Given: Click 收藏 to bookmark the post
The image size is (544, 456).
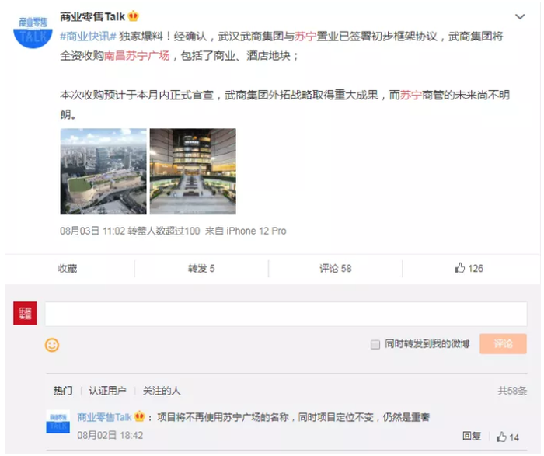Looking at the screenshot, I should (x=68, y=269).
